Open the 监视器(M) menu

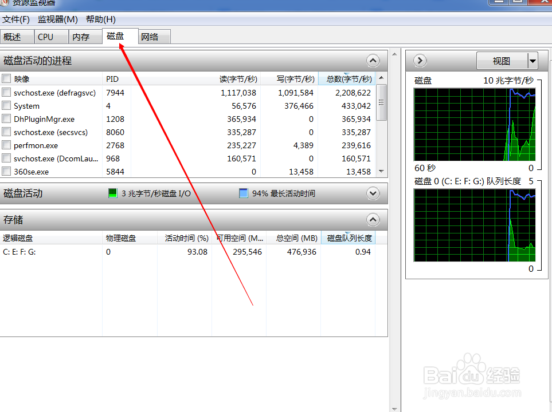(x=58, y=19)
